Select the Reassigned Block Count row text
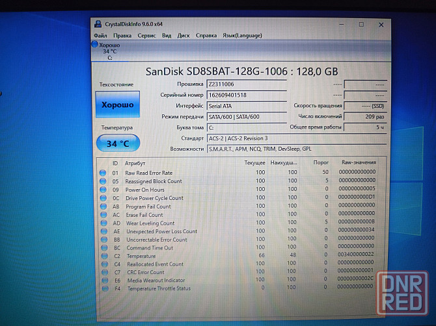Screen dimensions: 436x326 154,181
